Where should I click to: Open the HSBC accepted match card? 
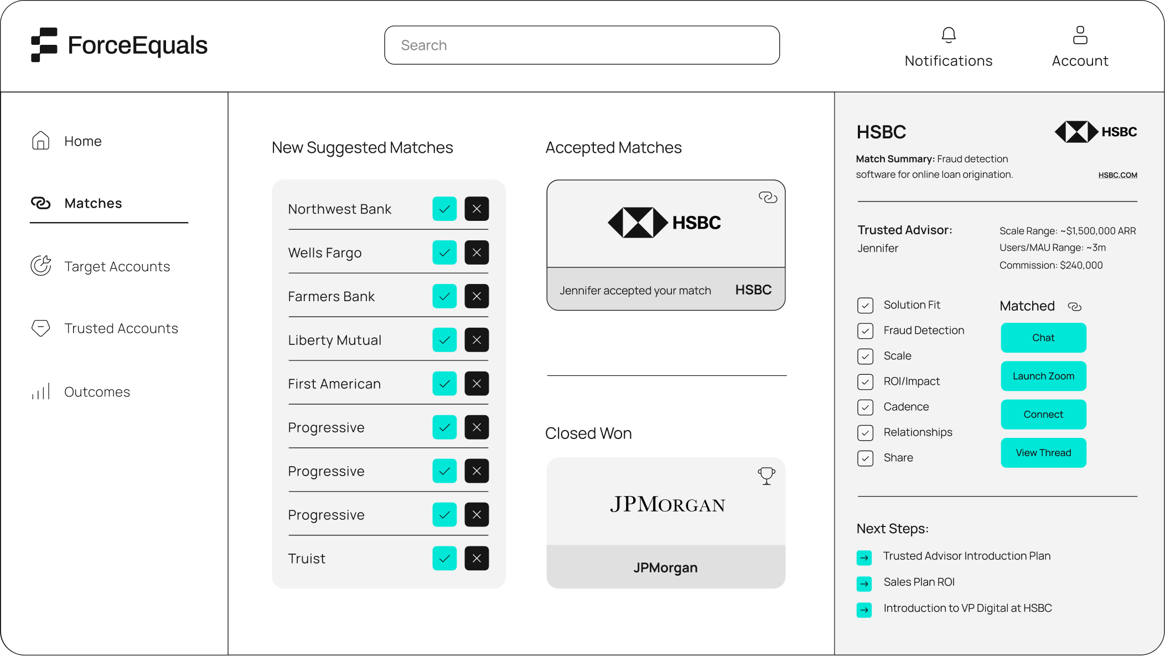666,245
